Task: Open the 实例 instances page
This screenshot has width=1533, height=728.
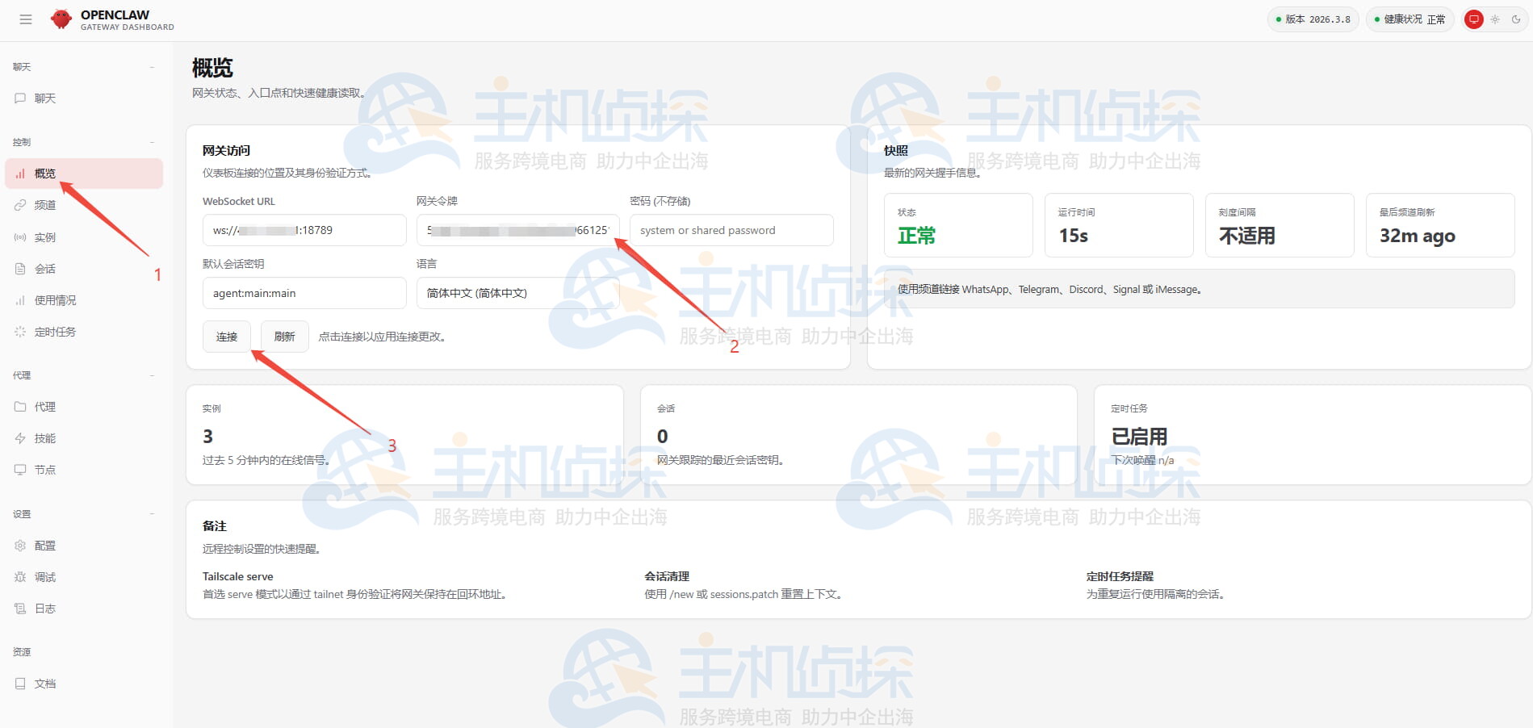Action: [x=44, y=236]
